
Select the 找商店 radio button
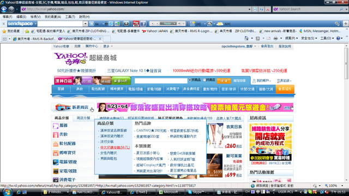point(204,80)
